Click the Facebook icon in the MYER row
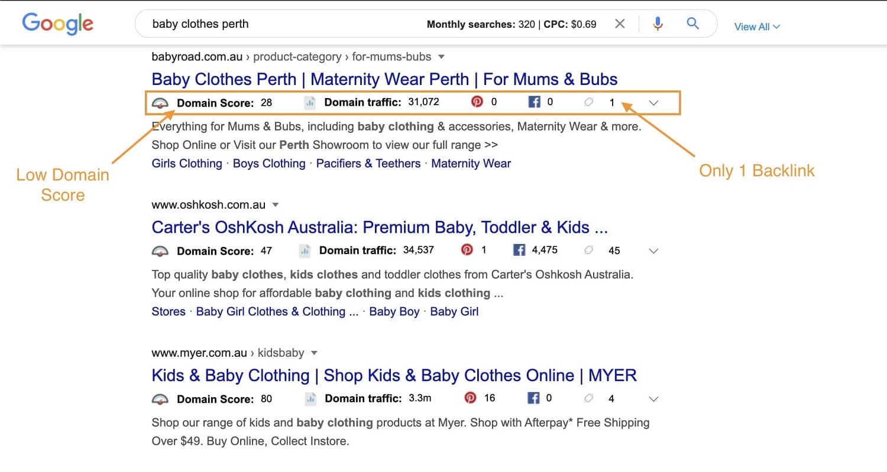The width and height of the screenshot is (887, 472). tap(533, 398)
